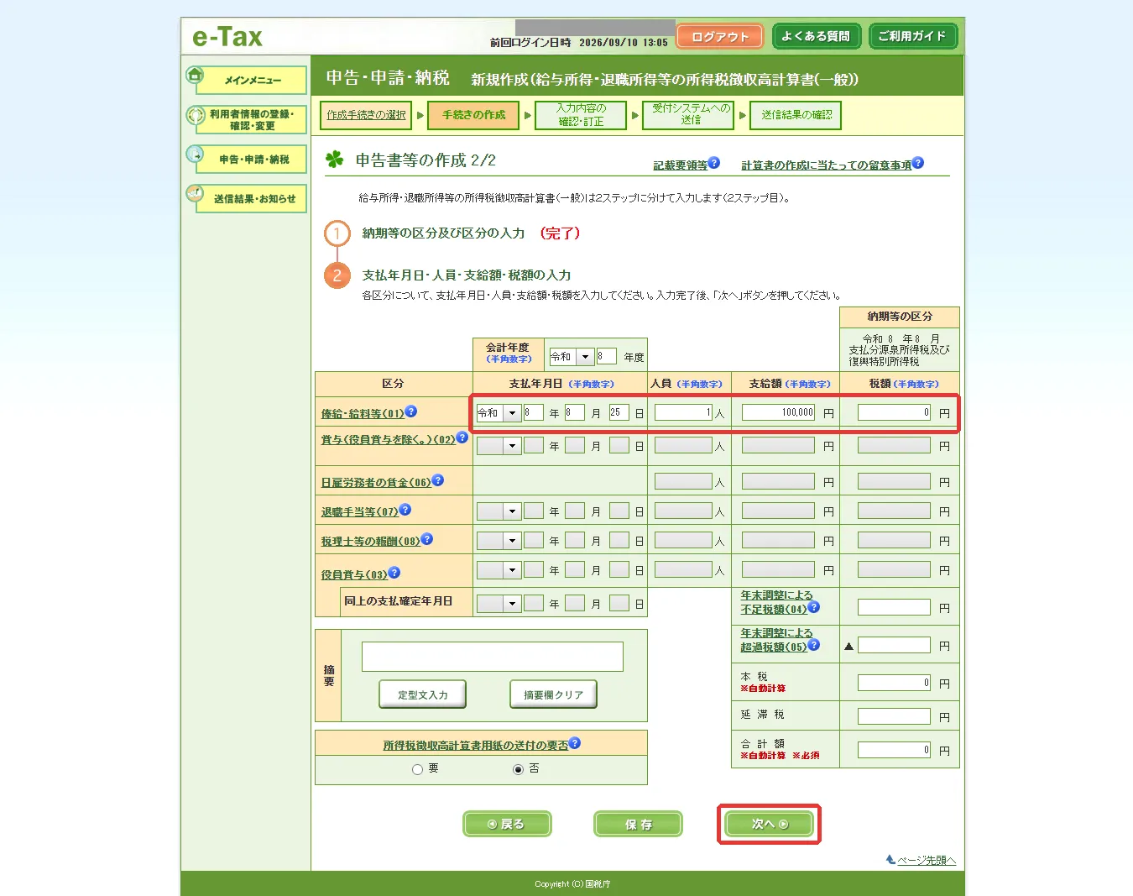Open help icon next to 記載要領等
Viewport: 1133px width, 896px height.
click(x=714, y=163)
